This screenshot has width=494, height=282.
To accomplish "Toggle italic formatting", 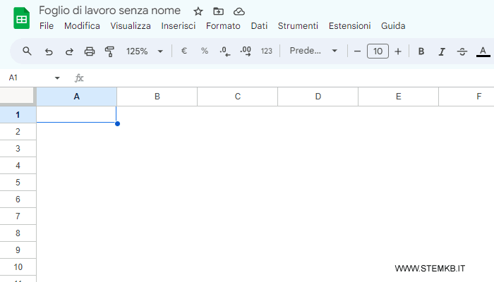I will click(442, 51).
